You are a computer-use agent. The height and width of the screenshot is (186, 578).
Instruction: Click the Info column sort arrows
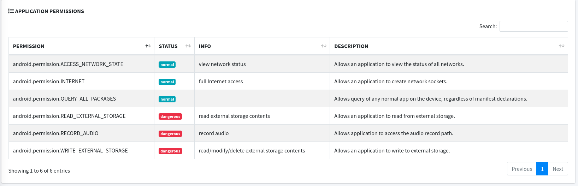323,46
